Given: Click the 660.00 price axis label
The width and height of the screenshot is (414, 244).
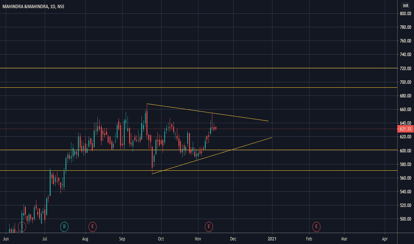Looking at the screenshot, I should click(x=406, y=110).
